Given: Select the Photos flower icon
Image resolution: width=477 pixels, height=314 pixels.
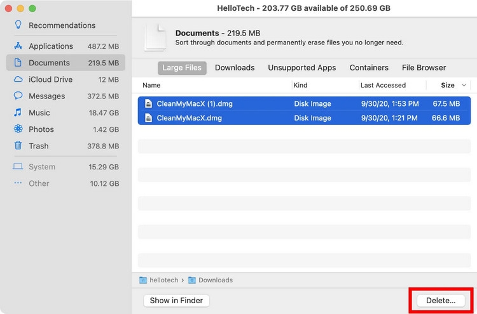Looking at the screenshot, I should click(18, 129).
